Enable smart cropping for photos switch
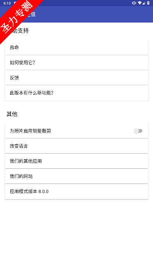Image resolution: width=153 pixels, height=272 pixels. 138,131
